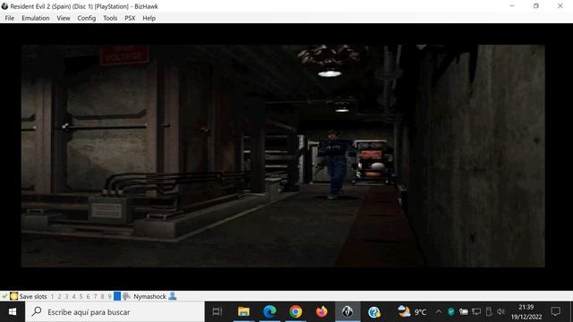Screen dimensions: 573x322
Task: Click the yellow save slots icon
Action: (14, 296)
